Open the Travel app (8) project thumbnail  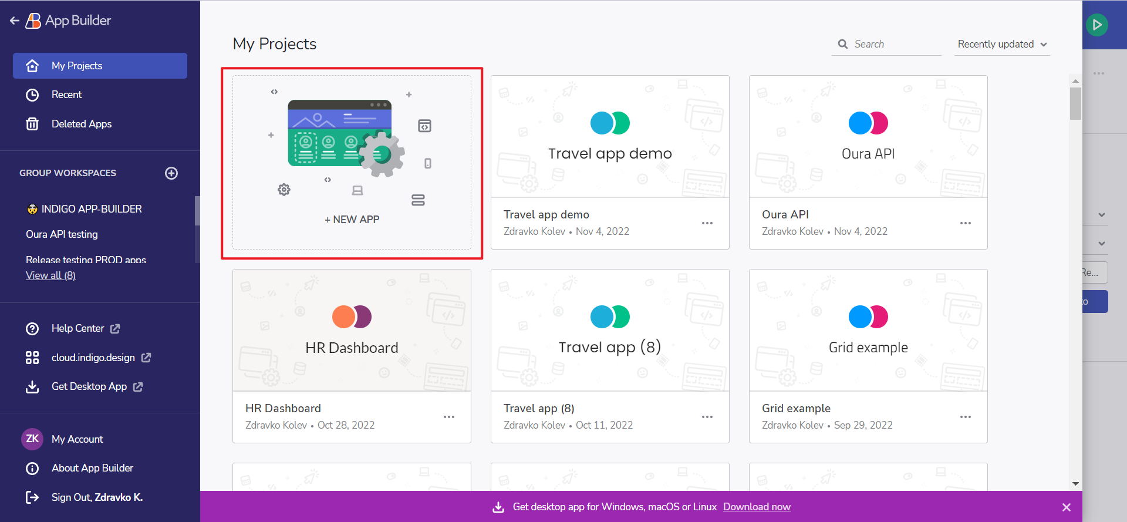[610, 330]
